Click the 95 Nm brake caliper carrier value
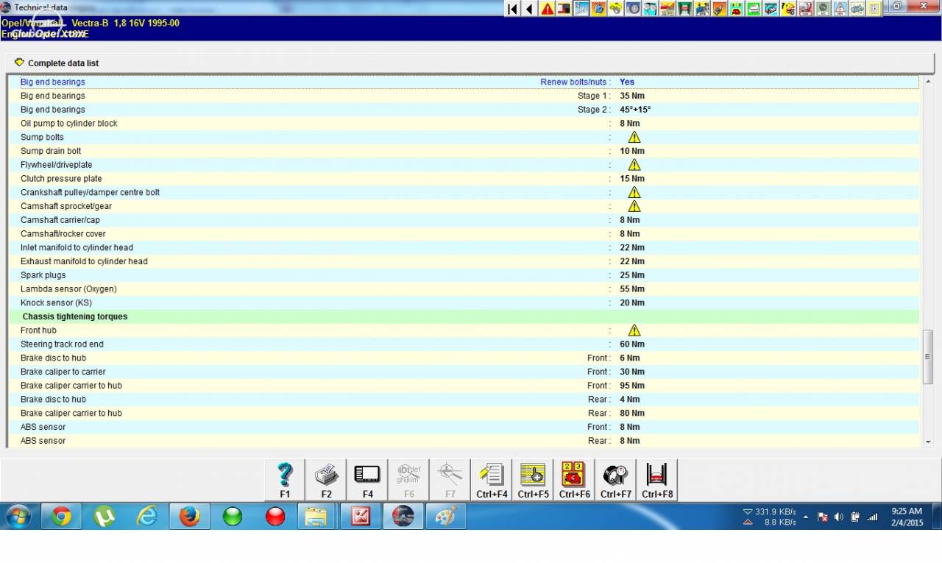 (x=632, y=386)
